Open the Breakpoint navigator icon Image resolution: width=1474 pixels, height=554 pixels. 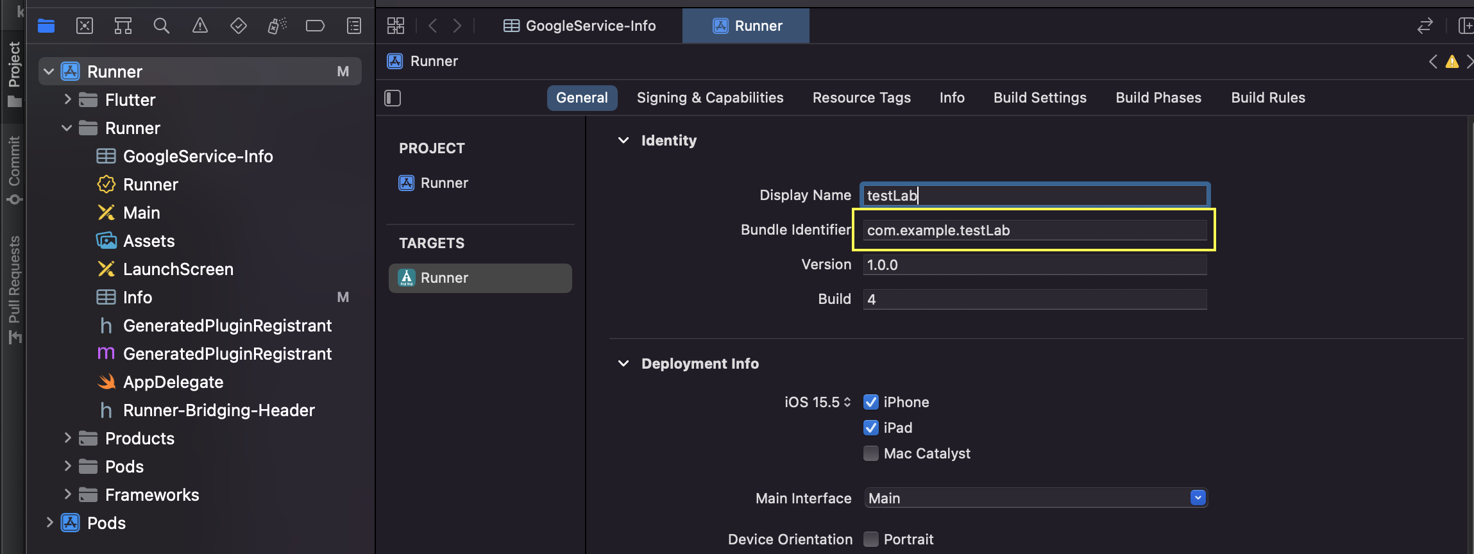tap(315, 26)
